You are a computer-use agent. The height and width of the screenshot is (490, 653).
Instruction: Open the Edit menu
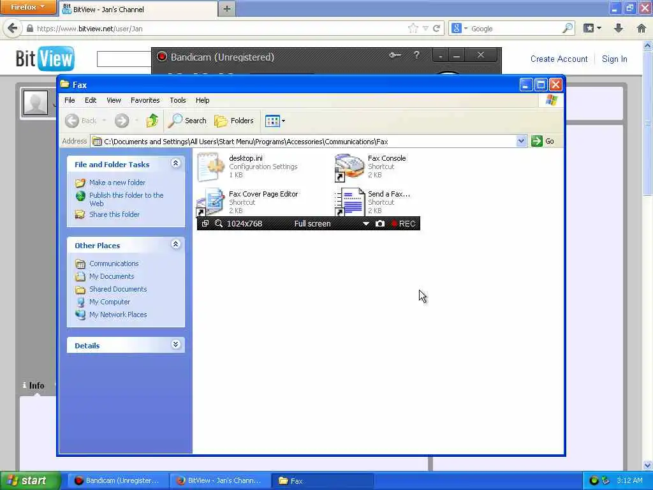(91, 100)
